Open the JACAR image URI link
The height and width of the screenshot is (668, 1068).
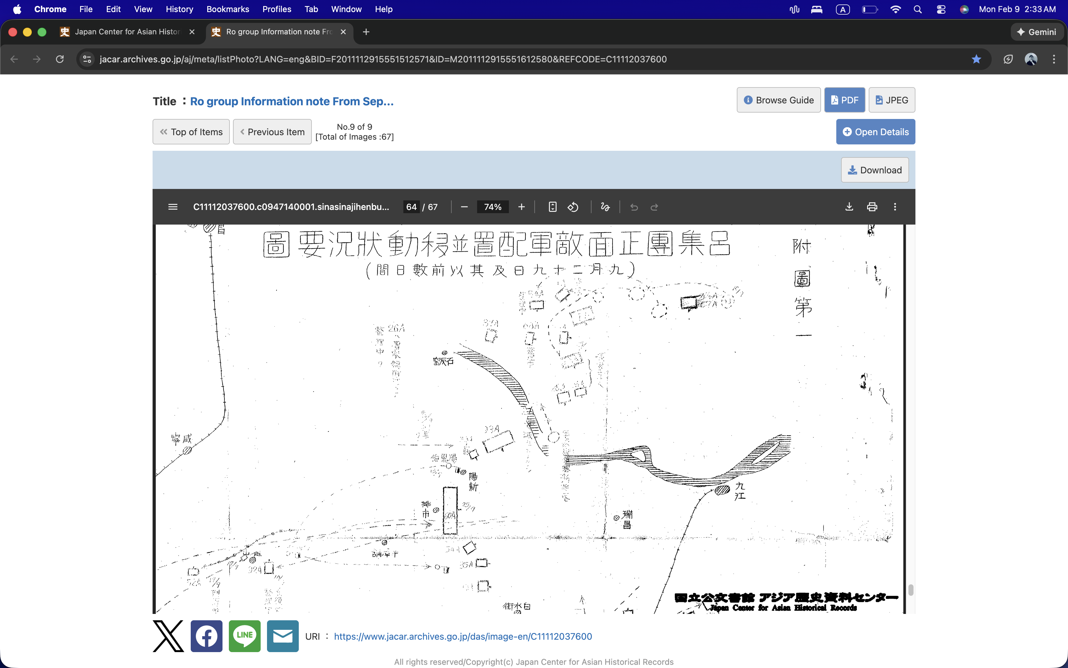tap(463, 636)
